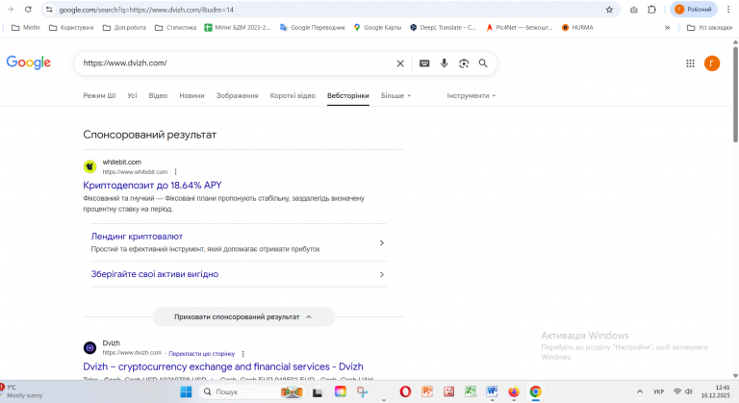The width and height of the screenshot is (739, 403).
Task: Click the taskbar Пошук search box
Action: (252, 391)
